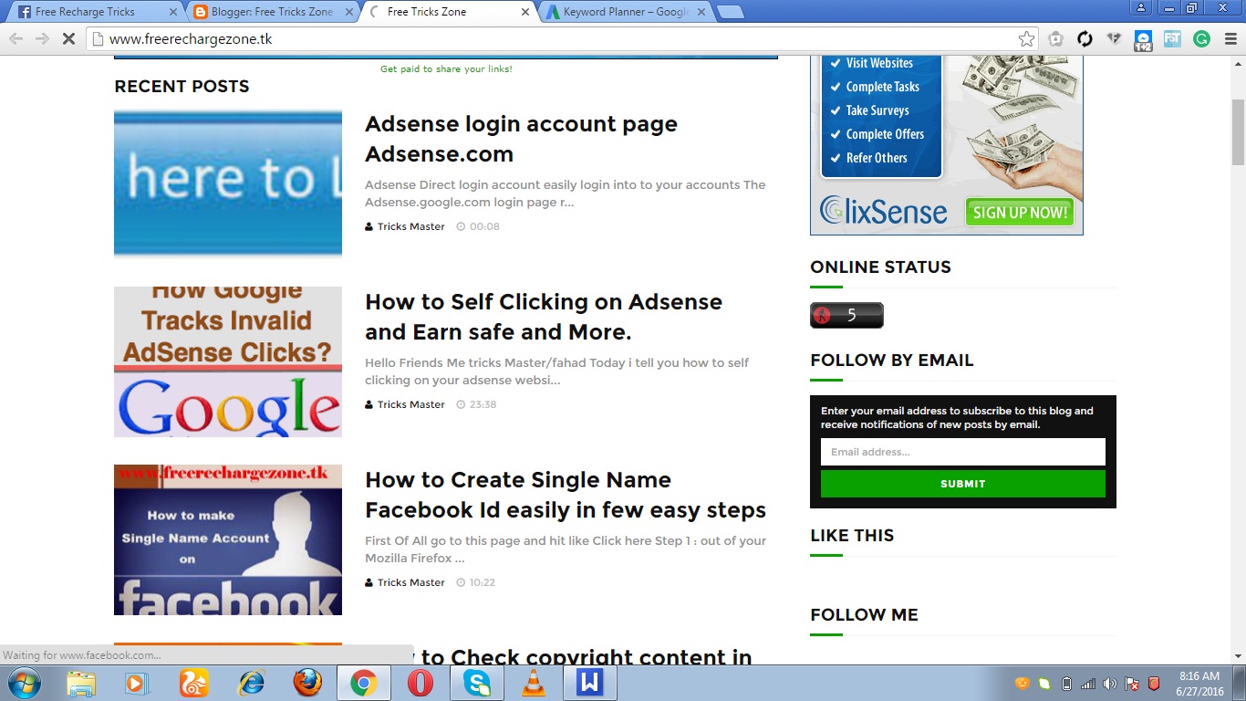Open the network signal tray icon
This screenshot has width=1246, height=701.
pos(1088,684)
